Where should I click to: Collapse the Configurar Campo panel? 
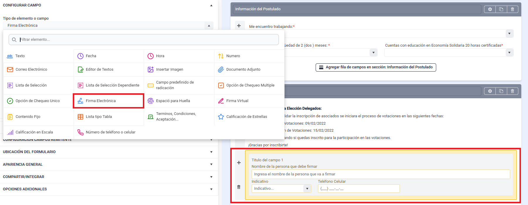click(x=211, y=5)
